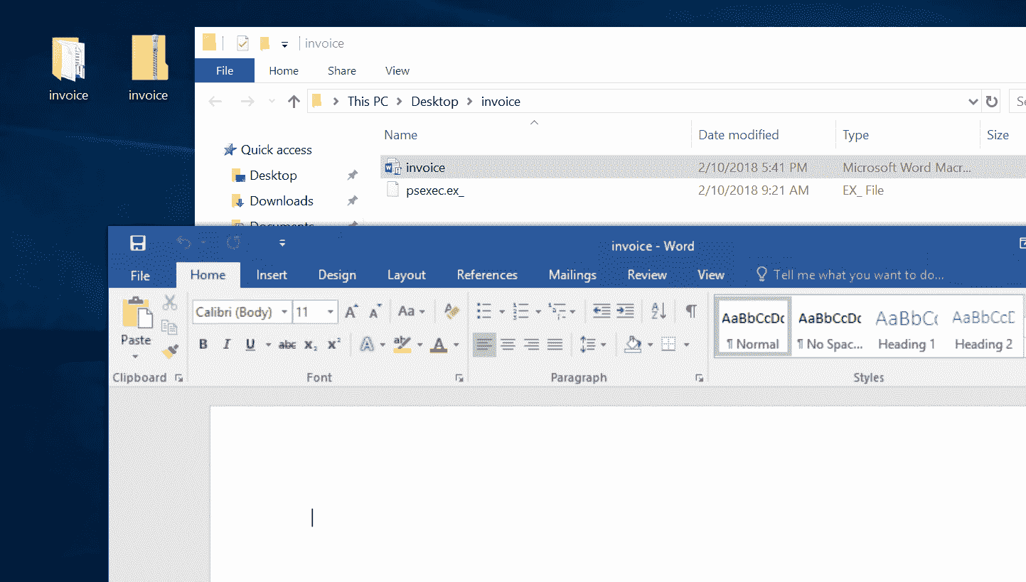Click the Paste clipboard icon
Image resolution: width=1026 pixels, height=582 pixels.
[137, 314]
